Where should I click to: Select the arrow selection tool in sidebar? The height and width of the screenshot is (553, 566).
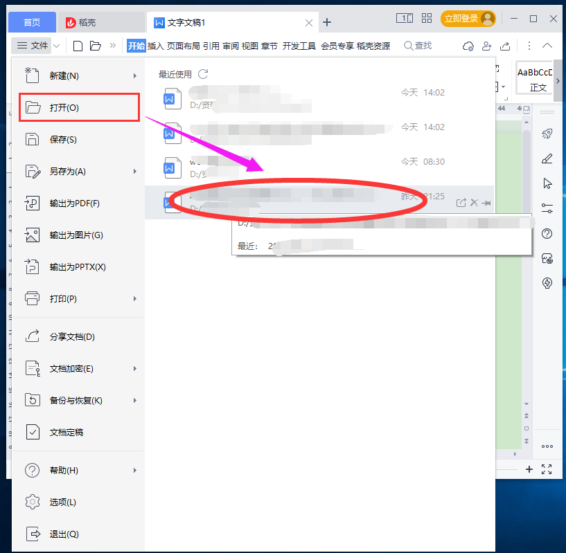pyautogui.click(x=547, y=183)
